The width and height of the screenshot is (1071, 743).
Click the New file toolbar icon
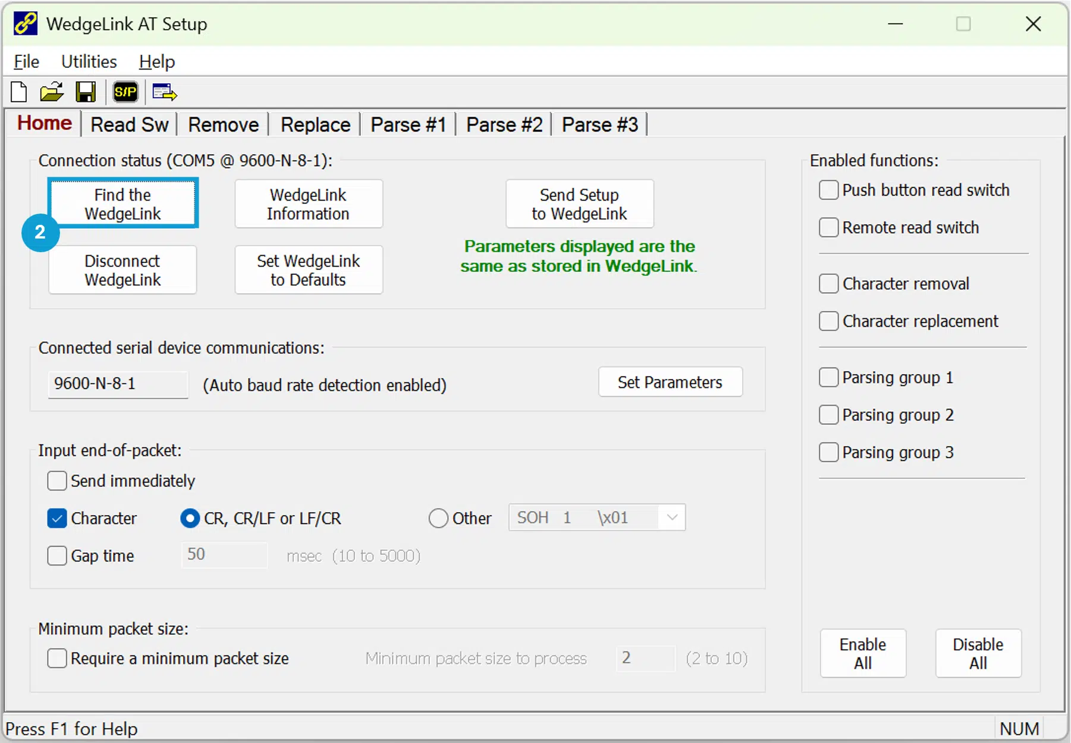(x=19, y=92)
